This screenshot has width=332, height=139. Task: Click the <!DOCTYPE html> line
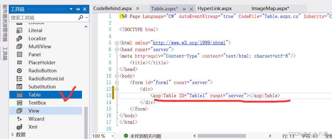(139, 30)
